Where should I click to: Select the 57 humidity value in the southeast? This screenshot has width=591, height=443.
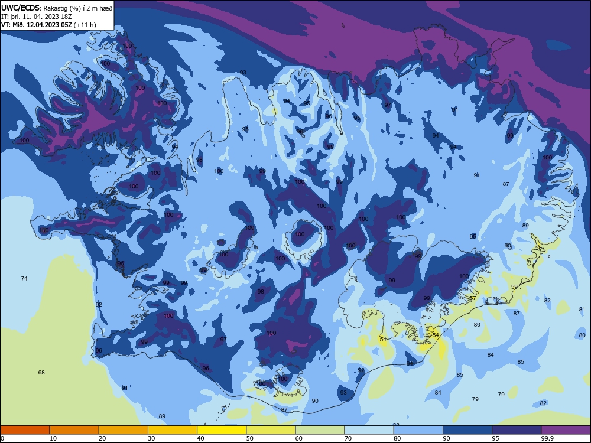click(473, 298)
